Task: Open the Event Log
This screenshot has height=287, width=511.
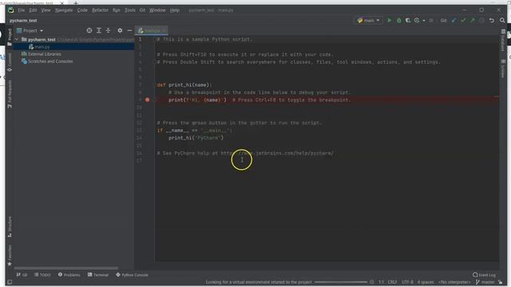Action: pos(484,274)
